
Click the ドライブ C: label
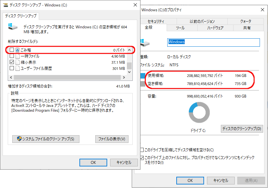tap(198, 131)
